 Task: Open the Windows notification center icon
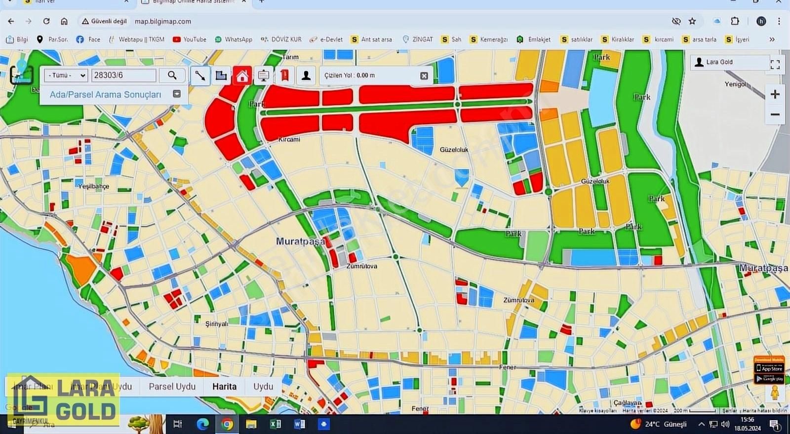click(775, 424)
